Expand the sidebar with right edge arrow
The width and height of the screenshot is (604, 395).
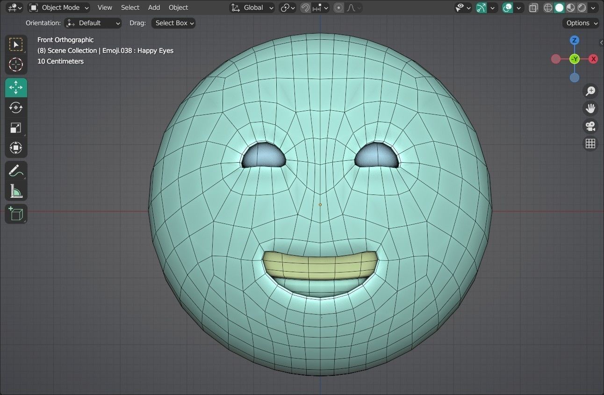[x=601, y=43]
